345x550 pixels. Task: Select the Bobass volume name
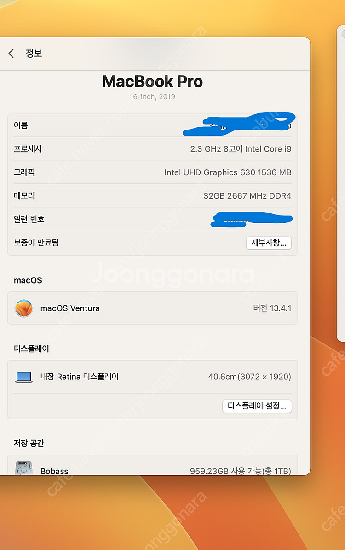pyautogui.click(x=54, y=471)
